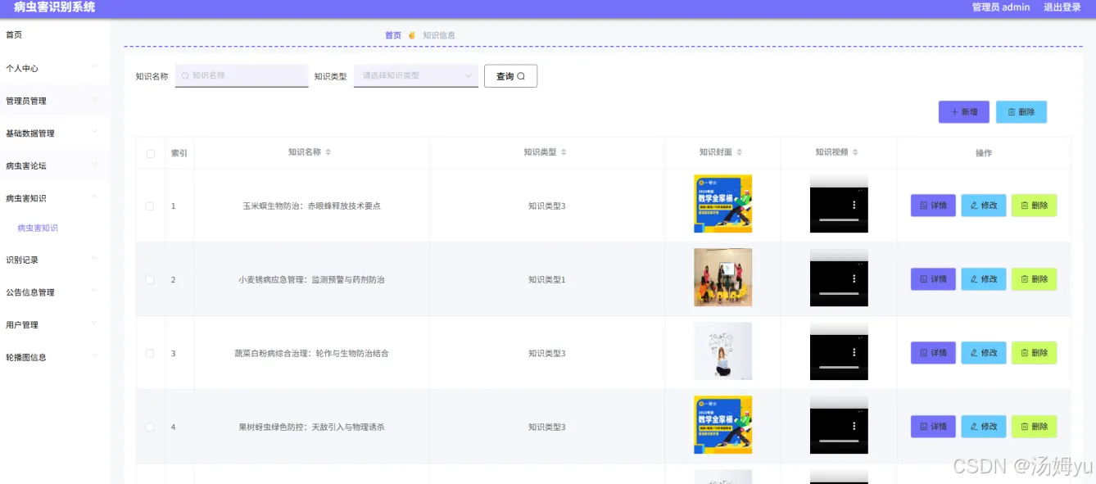Open the 病虫害论坛 sidebar menu
Screen dimensions: 1096x484
pyautogui.click(x=54, y=165)
